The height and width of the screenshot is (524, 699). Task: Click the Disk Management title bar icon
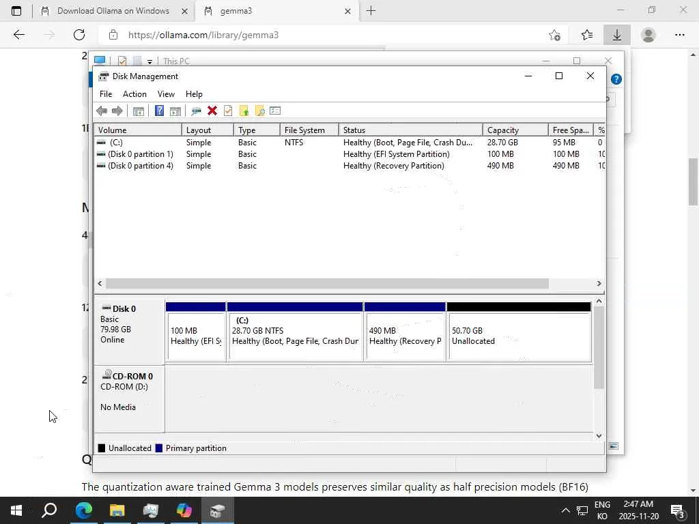(104, 76)
